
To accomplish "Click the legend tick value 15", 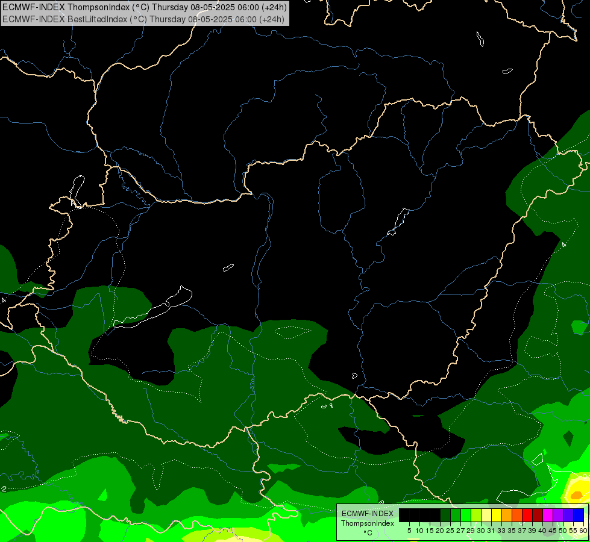I will click(430, 531).
